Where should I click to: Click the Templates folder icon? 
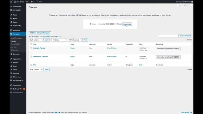11,34
